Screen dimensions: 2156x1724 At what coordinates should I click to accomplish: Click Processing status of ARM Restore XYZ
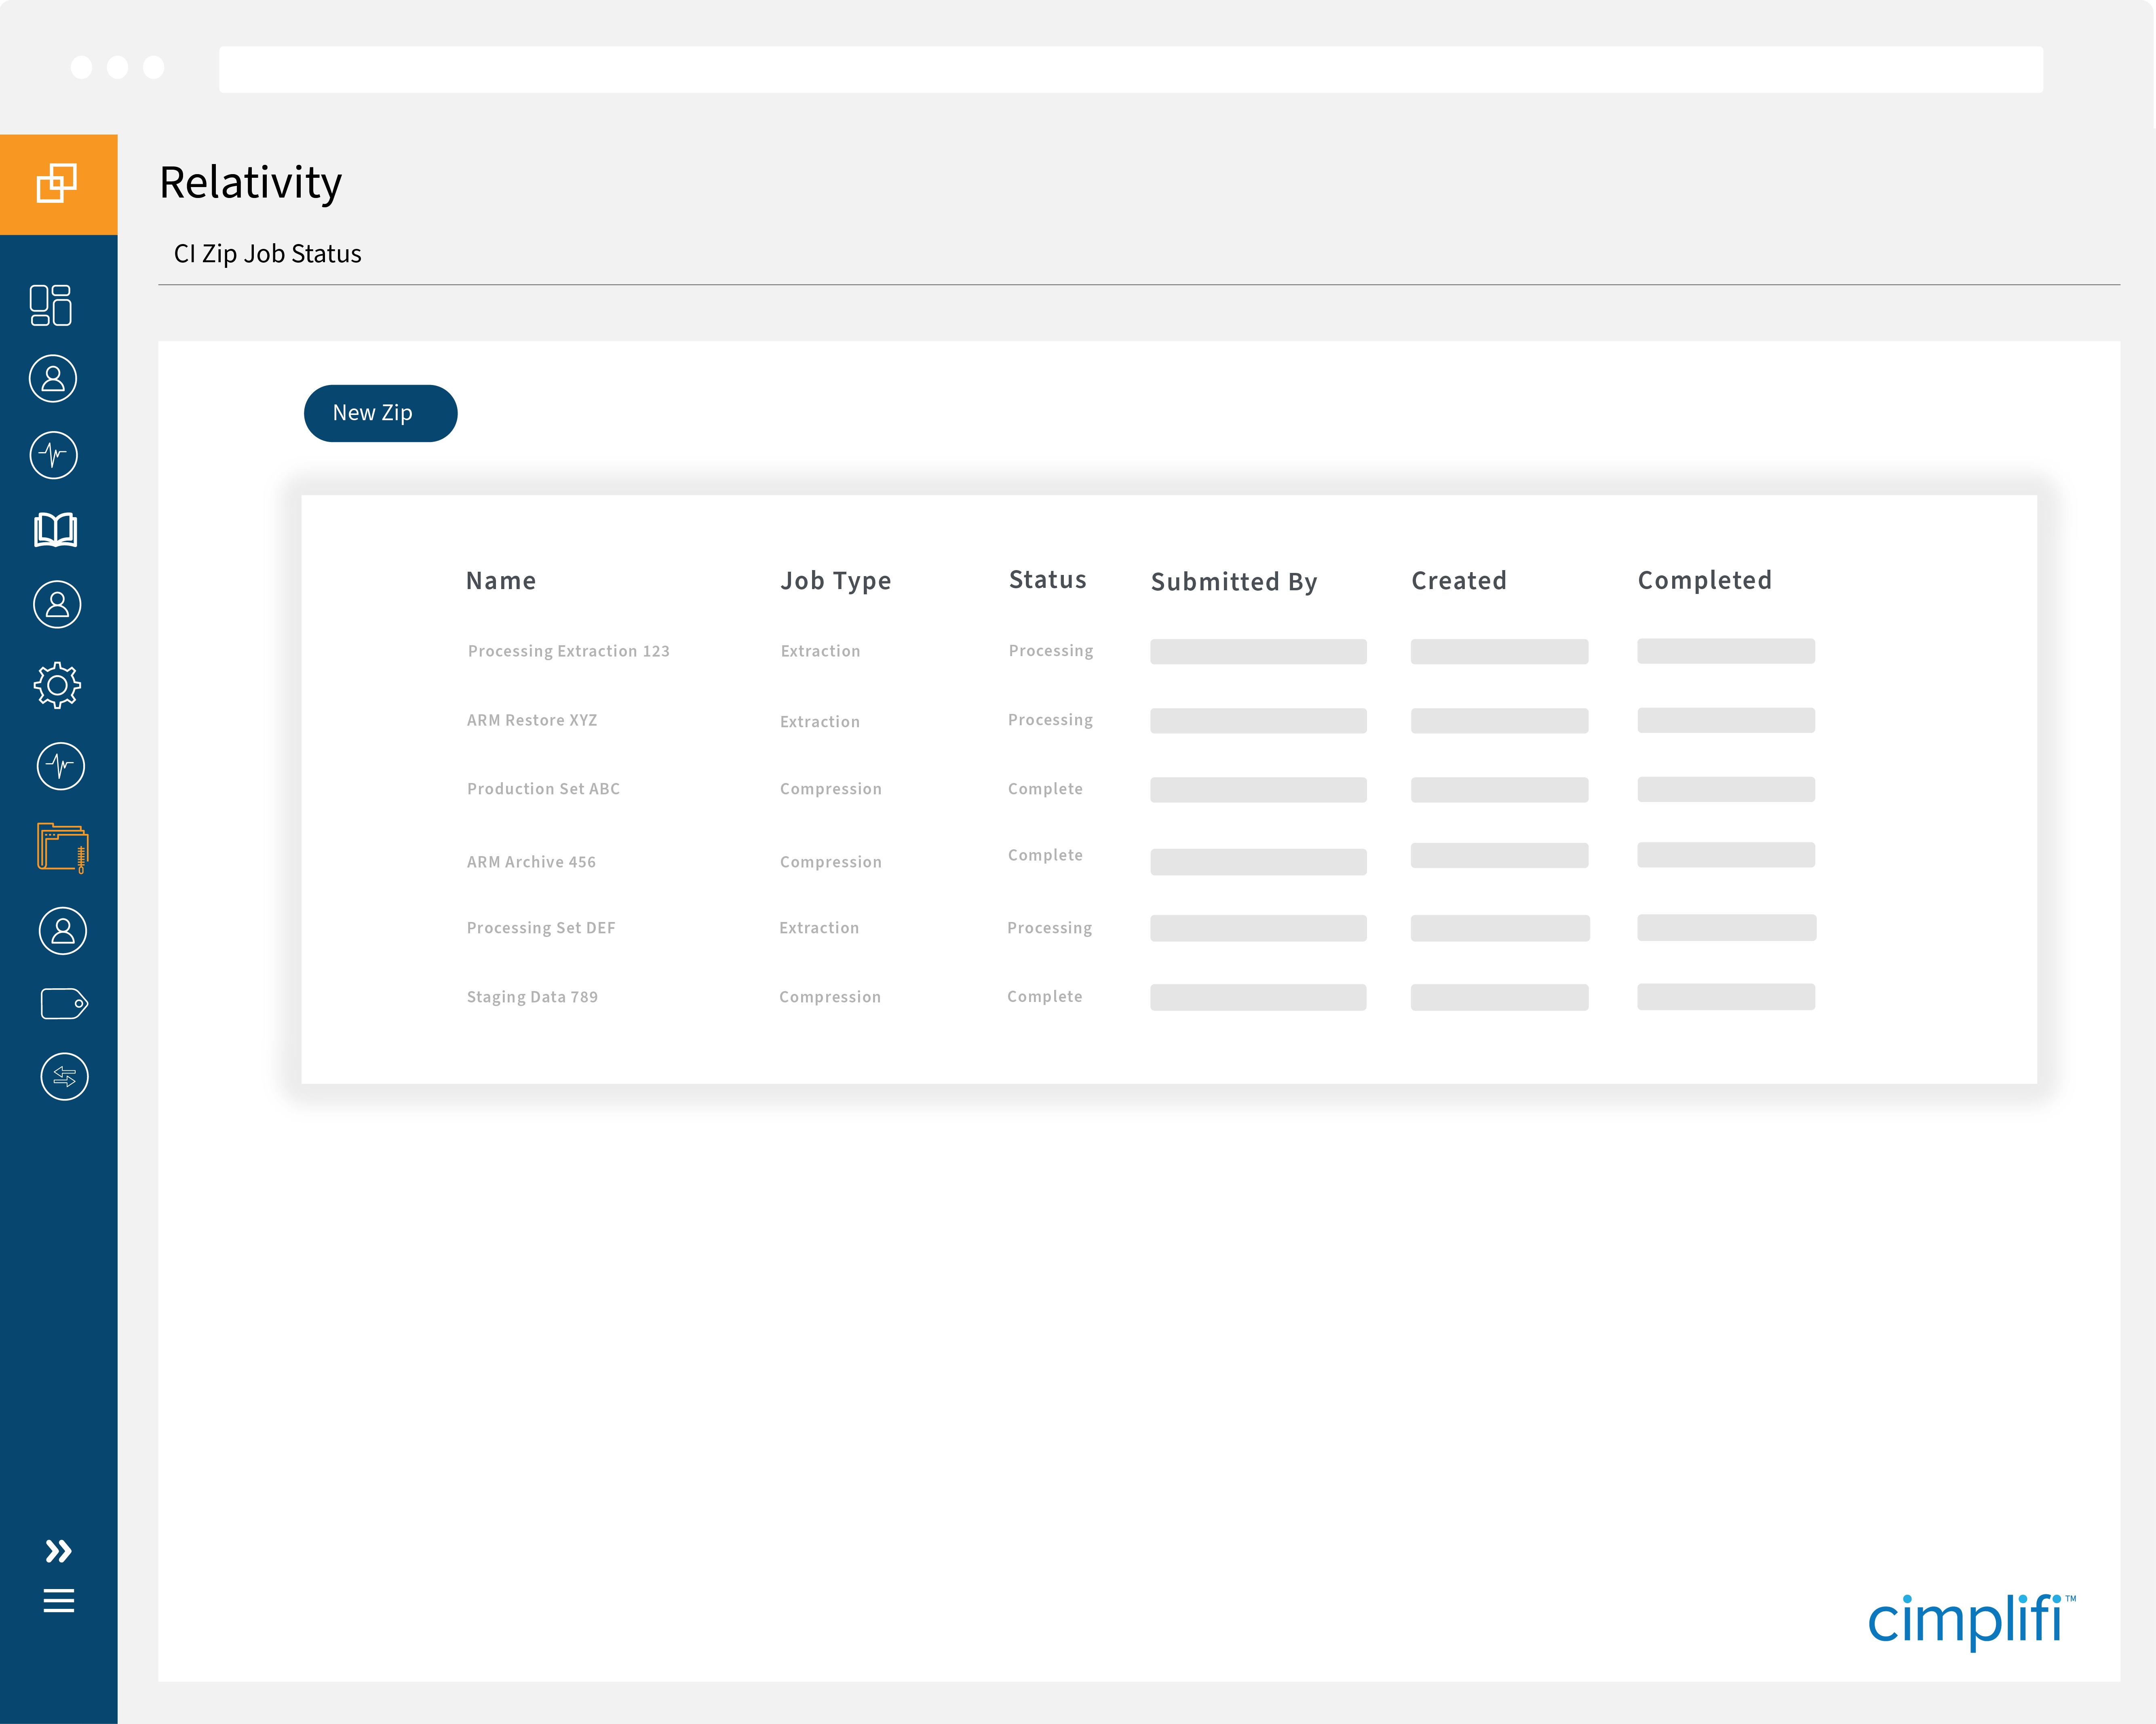pos(1050,720)
